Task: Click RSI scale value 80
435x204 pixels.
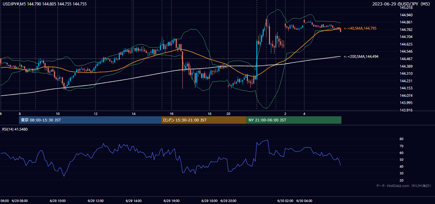Action: 402,139
